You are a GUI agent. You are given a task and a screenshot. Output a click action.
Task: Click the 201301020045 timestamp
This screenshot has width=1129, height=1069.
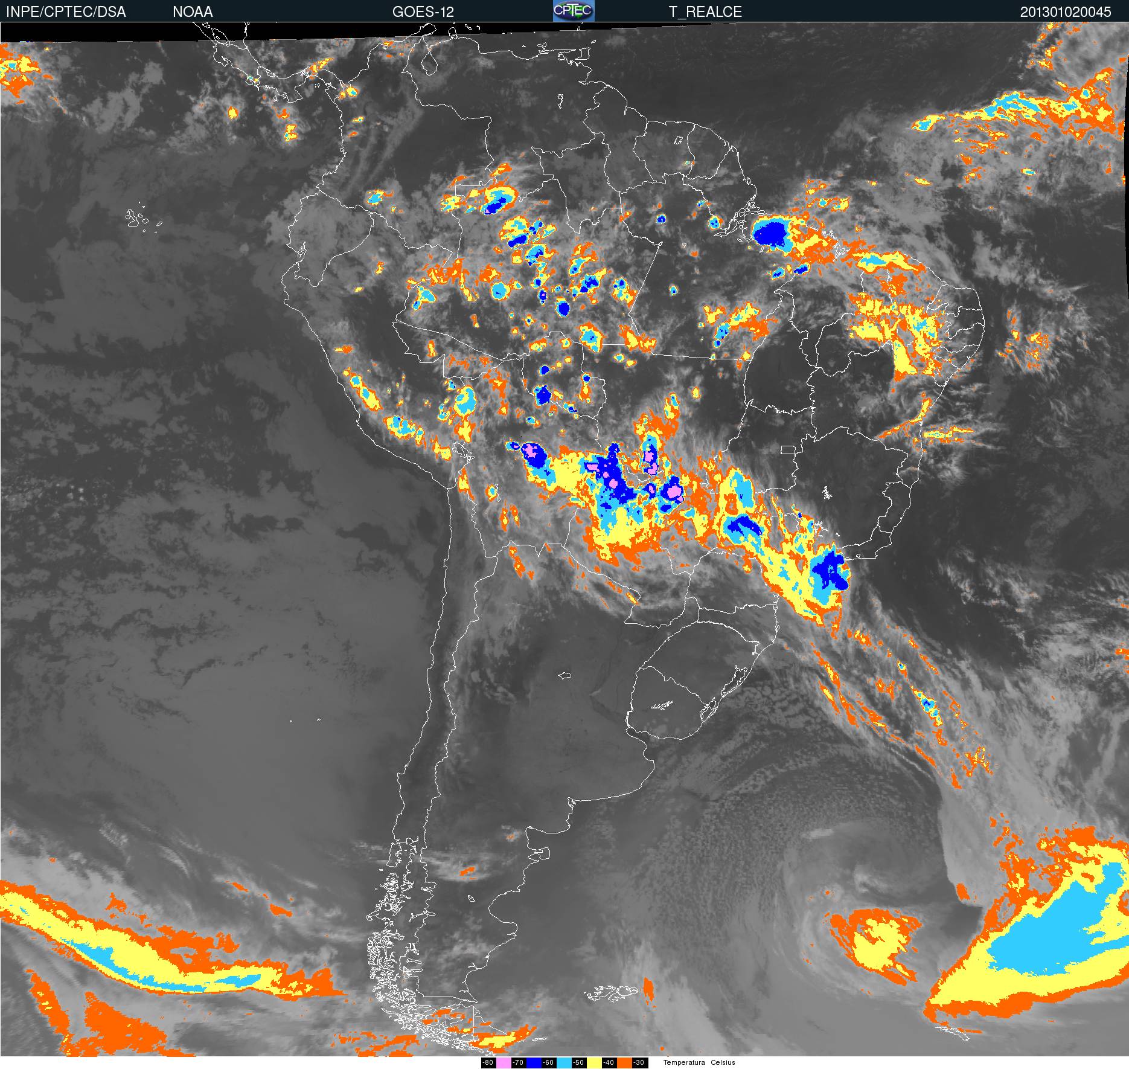pos(1066,12)
